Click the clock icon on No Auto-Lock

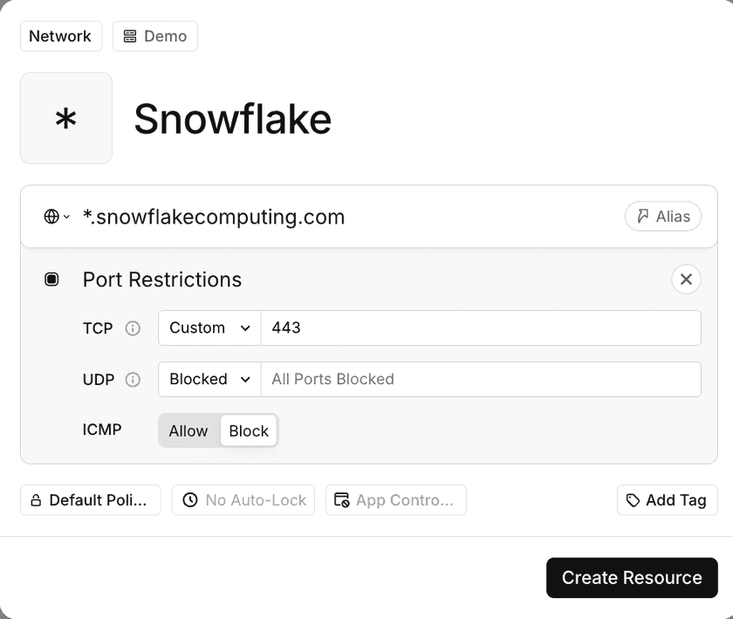(x=192, y=499)
